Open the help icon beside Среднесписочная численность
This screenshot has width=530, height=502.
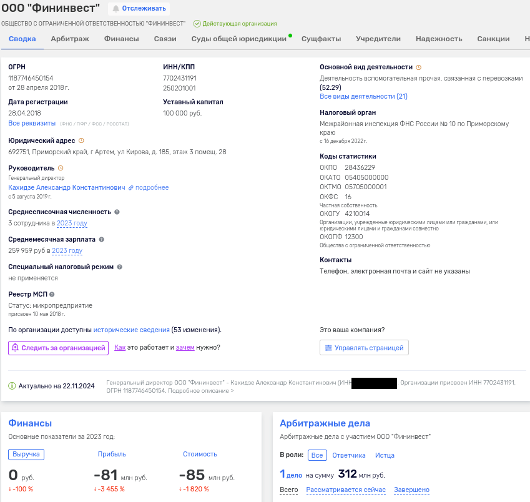click(117, 212)
